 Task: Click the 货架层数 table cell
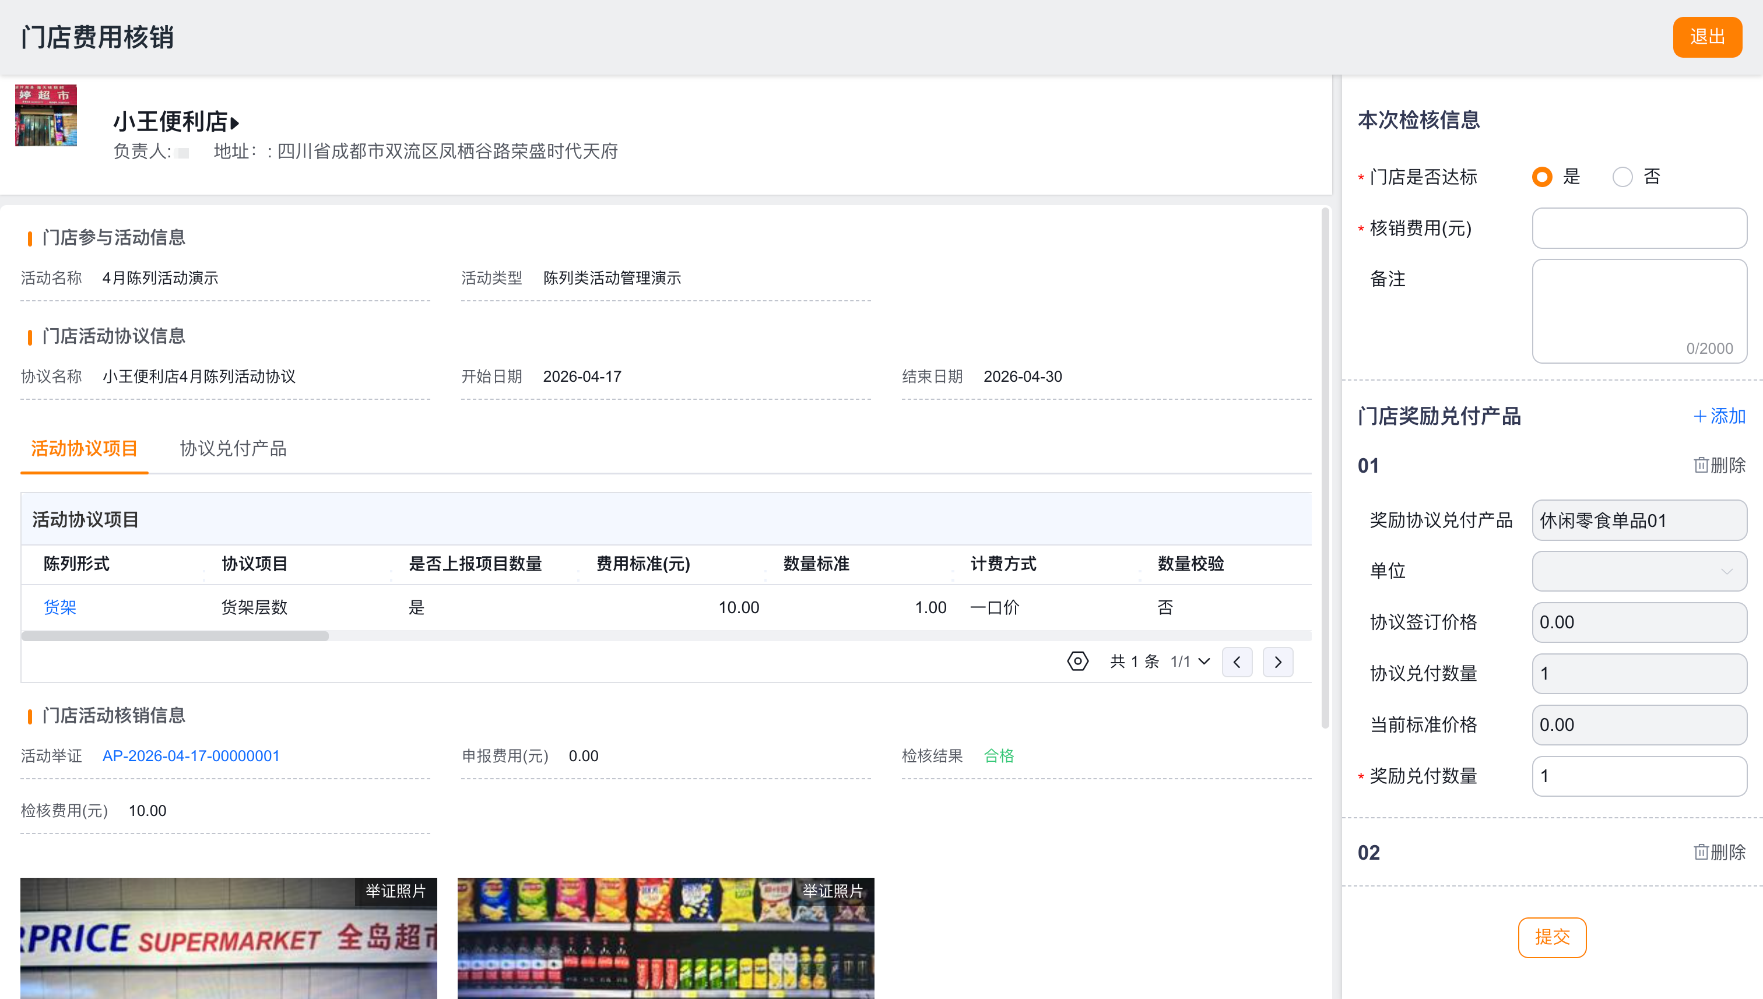click(254, 607)
